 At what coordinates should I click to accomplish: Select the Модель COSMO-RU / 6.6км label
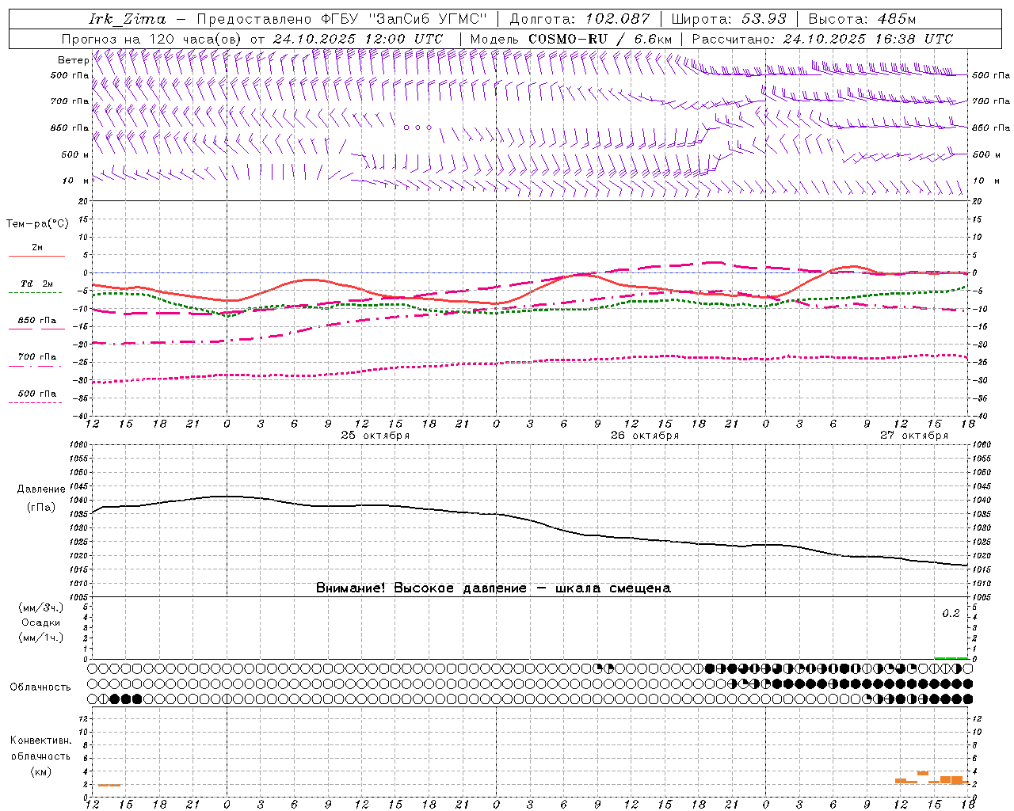(570, 39)
